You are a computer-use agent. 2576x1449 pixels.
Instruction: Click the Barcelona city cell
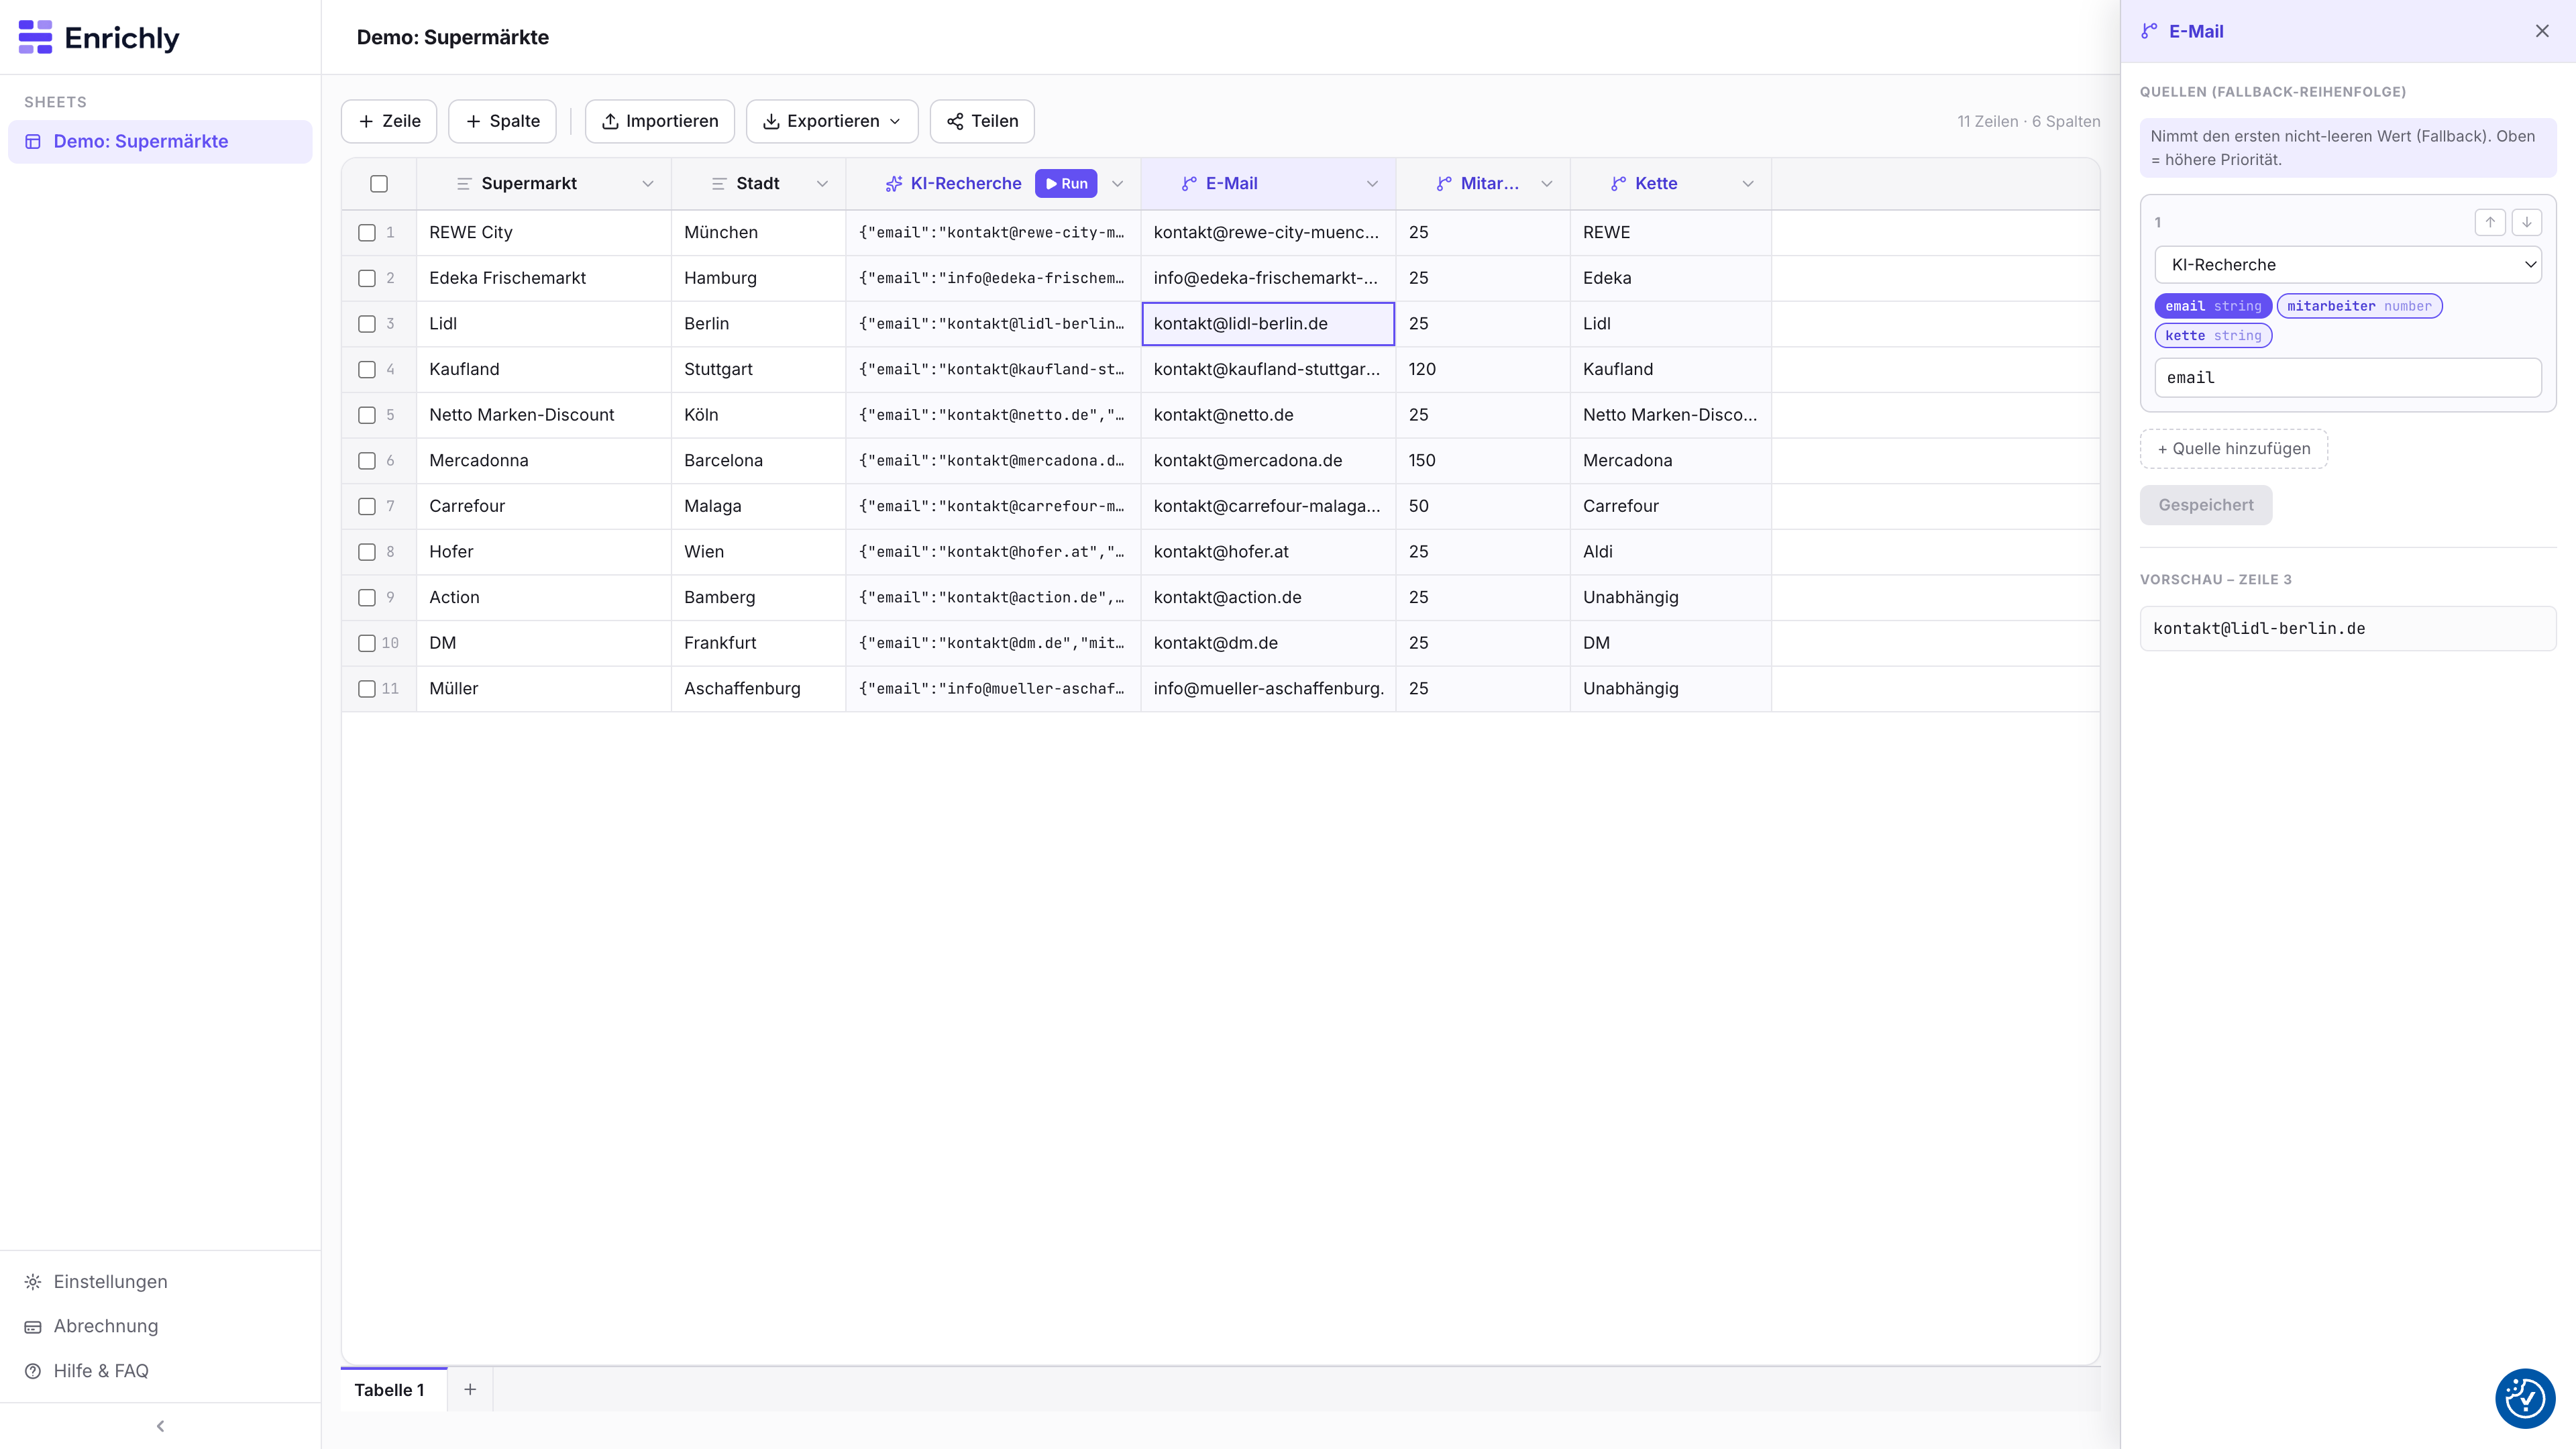[x=758, y=461]
